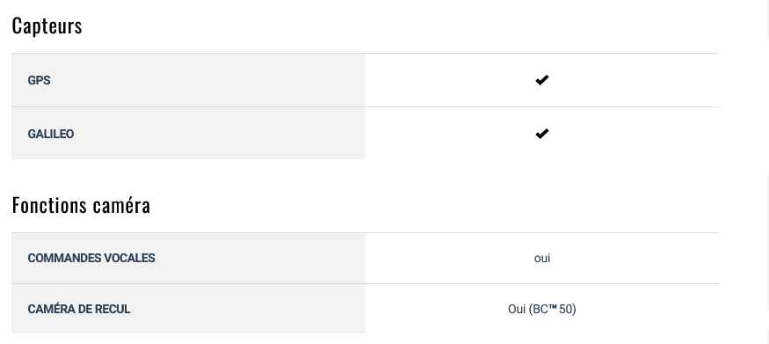Click the vertical scrollbar at right edge
Screen dimensions: 769x344
pyautogui.click(x=767, y=172)
